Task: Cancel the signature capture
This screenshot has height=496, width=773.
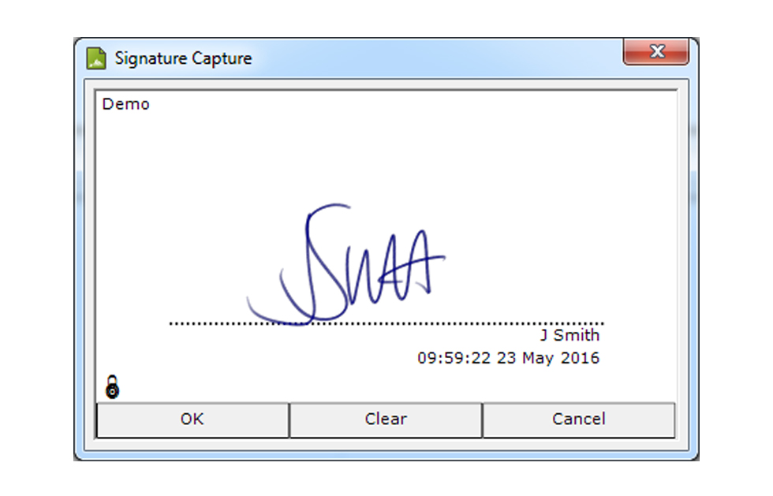Action: coord(578,420)
